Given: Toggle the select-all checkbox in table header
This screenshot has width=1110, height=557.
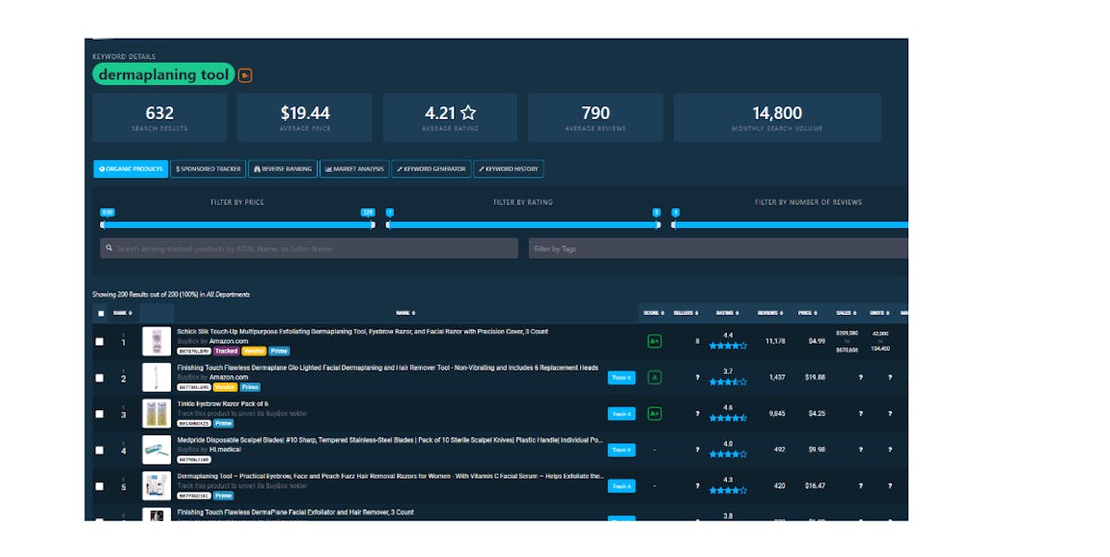Looking at the screenshot, I should [100, 313].
